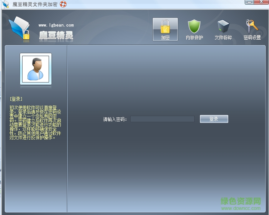Open the 密码设置 keys tab
Screen dimensions: 269x215
click(x=252, y=29)
